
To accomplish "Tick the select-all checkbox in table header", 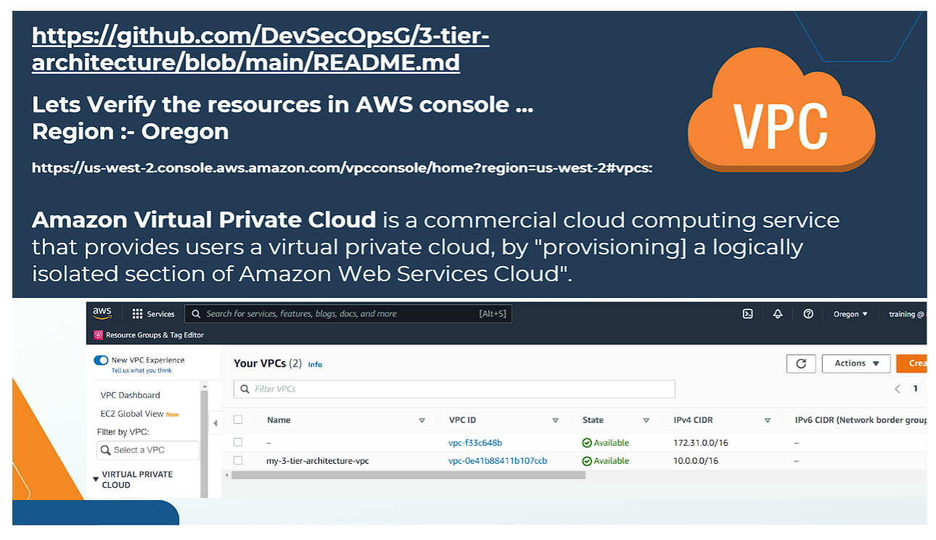I will [238, 420].
